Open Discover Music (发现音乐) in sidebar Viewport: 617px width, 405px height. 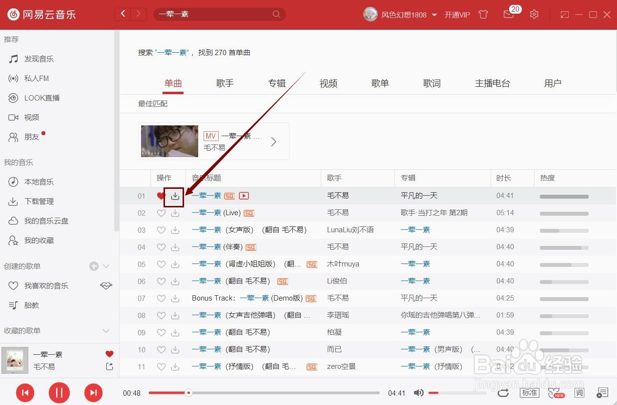[x=39, y=59]
